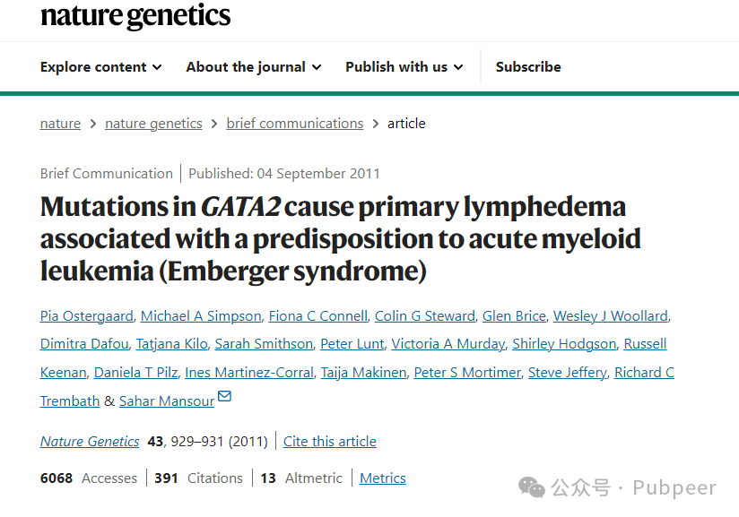
Task: Click author Taija Makinen
Action: (x=364, y=373)
